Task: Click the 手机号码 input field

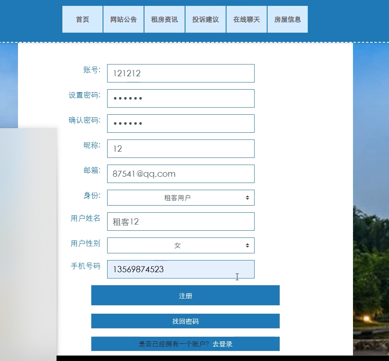Action: pyautogui.click(x=181, y=269)
